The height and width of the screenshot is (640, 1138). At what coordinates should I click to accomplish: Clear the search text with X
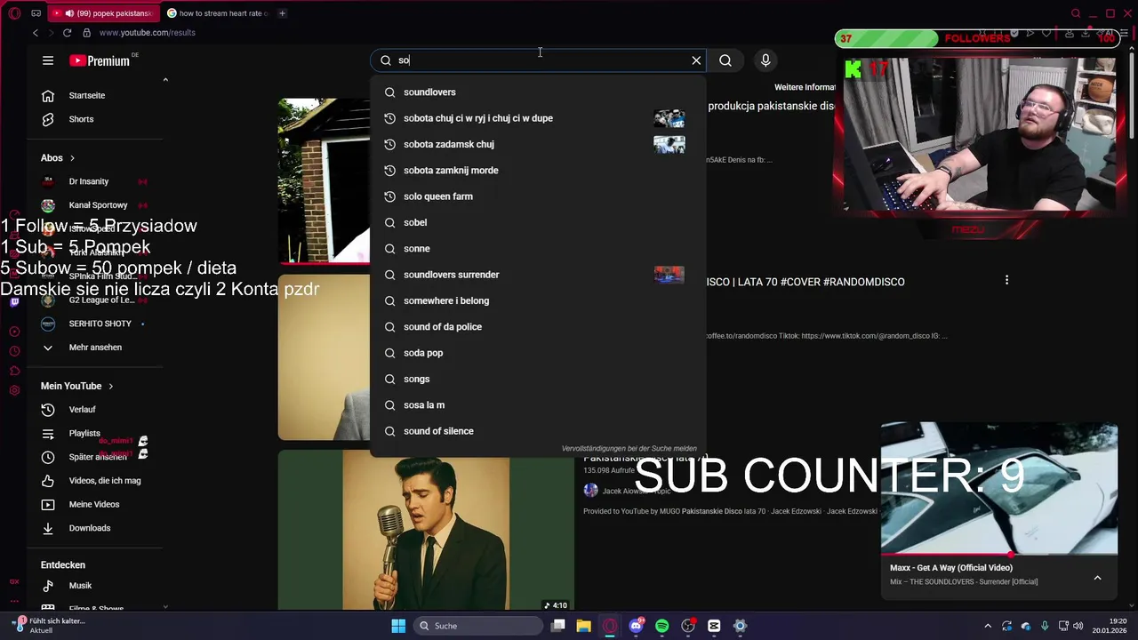pos(696,60)
